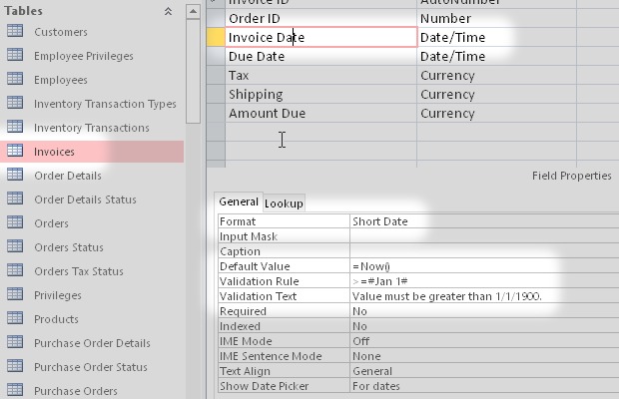Screen dimensions: 619x399
Task: Click the Products table icon
Action: click(15, 319)
